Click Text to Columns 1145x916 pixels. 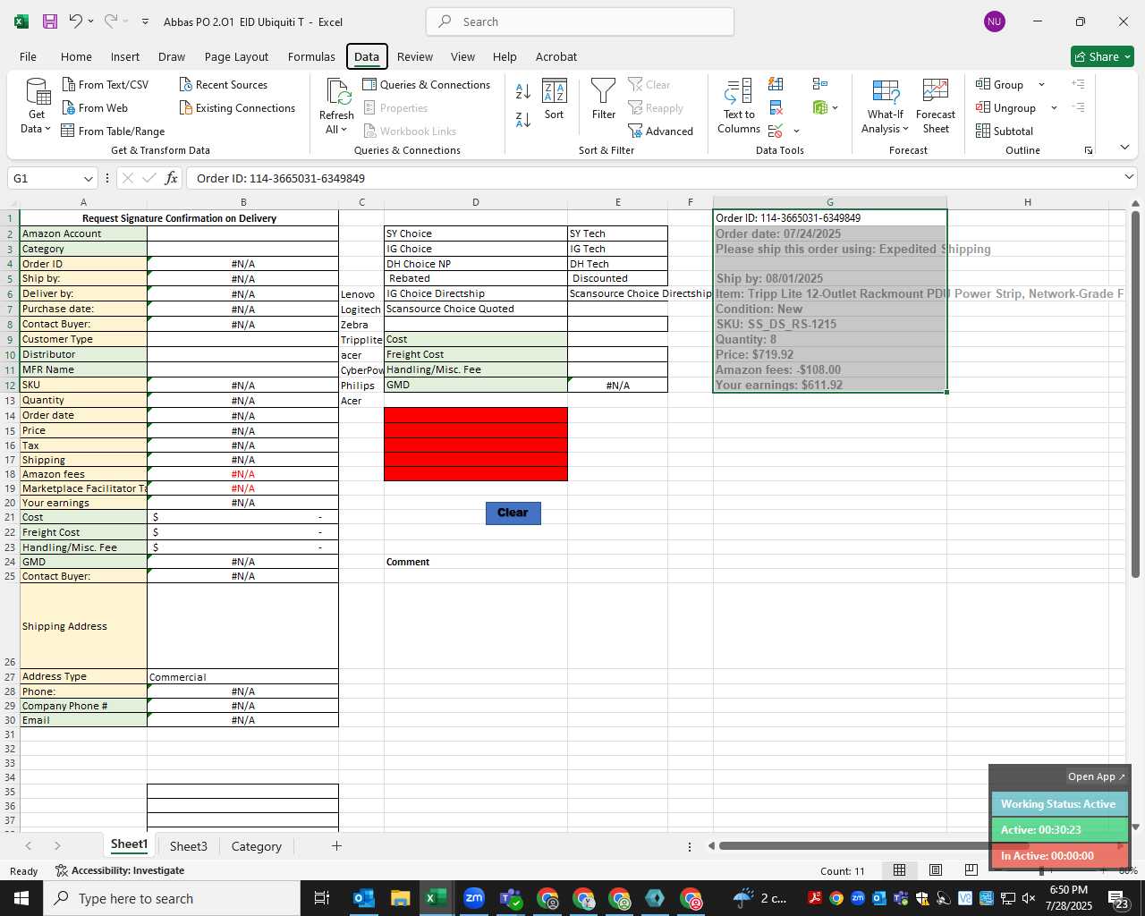point(739,106)
